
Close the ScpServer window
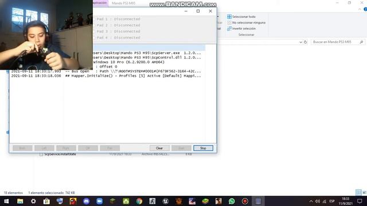click(210, 11)
